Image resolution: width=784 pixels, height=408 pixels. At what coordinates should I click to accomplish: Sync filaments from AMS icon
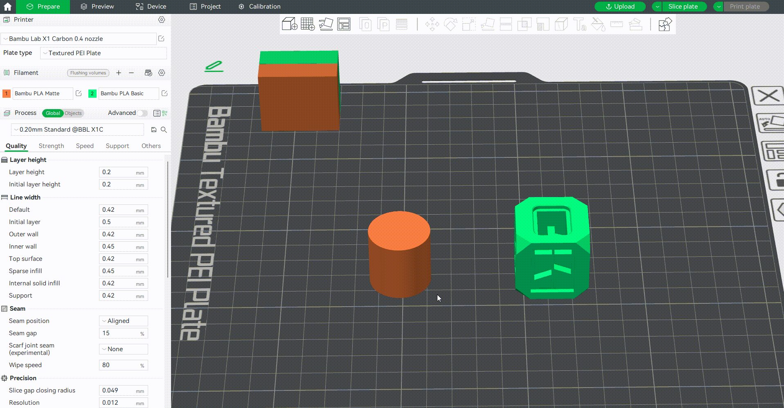[x=149, y=73]
